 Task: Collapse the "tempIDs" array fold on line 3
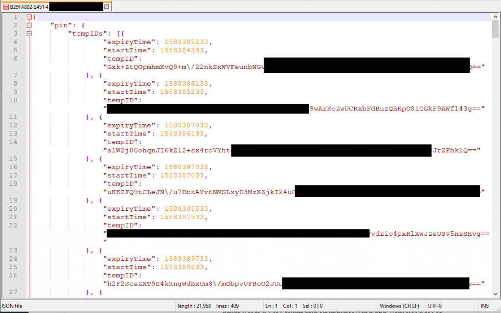click(x=29, y=34)
